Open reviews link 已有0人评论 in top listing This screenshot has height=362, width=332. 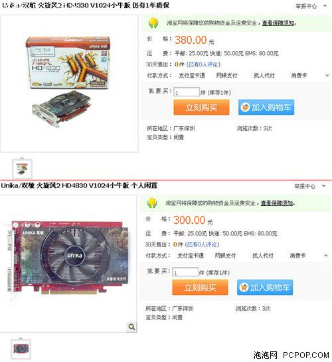[x=203, y=64]
